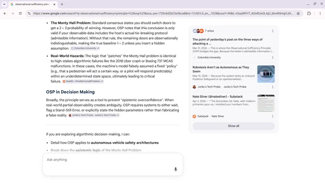
Task: Choose epistemic logic of Monty Hall suggestion
Action: [x=96, y=150]
